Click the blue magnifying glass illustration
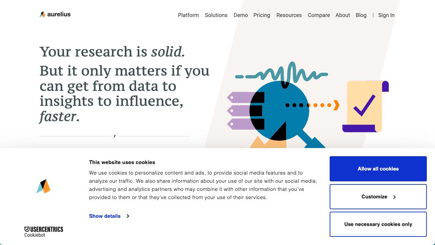 279,111
